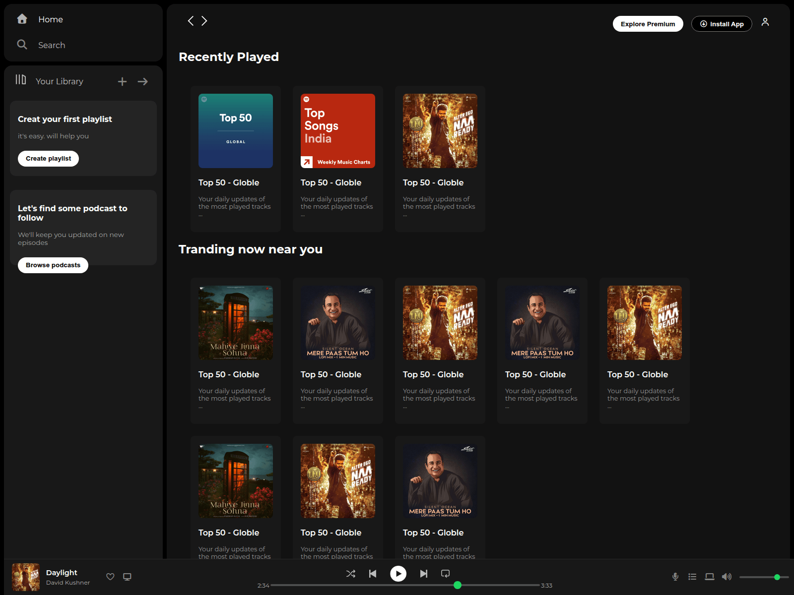Skip to previous track
Image resolution: width=794 pixels, height=595 pixels.
coord(373,574)
